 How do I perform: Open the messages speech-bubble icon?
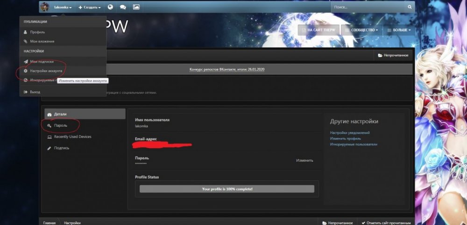[123, 7]
